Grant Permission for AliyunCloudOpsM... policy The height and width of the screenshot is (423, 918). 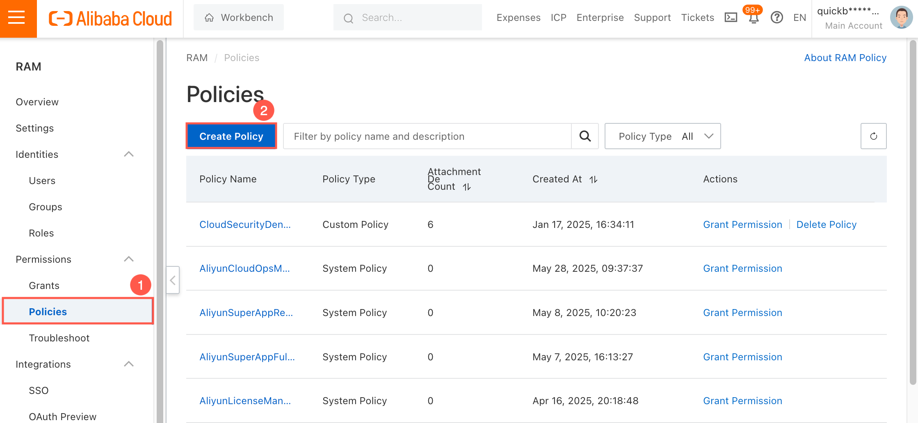(742, 268)
